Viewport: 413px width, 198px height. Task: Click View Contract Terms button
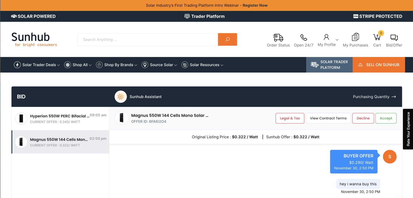point(328,118)
